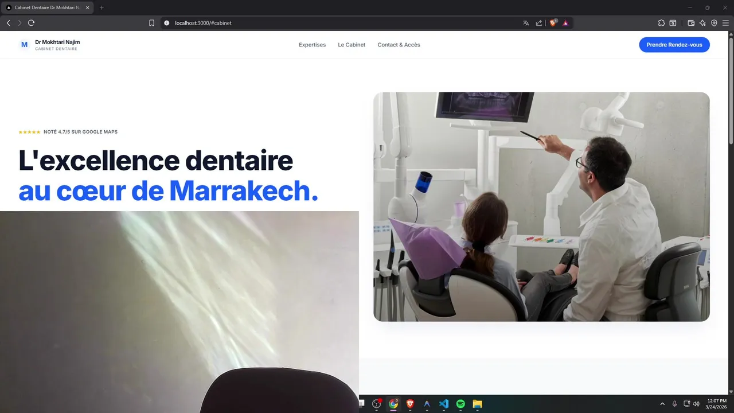The image size is (734, 413).
Task: Expand the system tray hidden icons chevron
Action: (662, 404)
